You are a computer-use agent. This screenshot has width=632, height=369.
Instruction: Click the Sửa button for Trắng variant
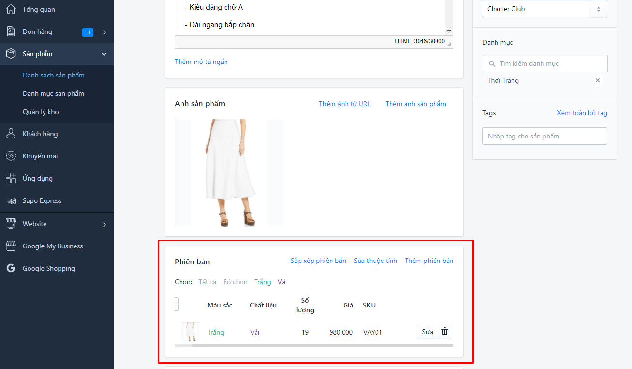click(x=427, y=332)
